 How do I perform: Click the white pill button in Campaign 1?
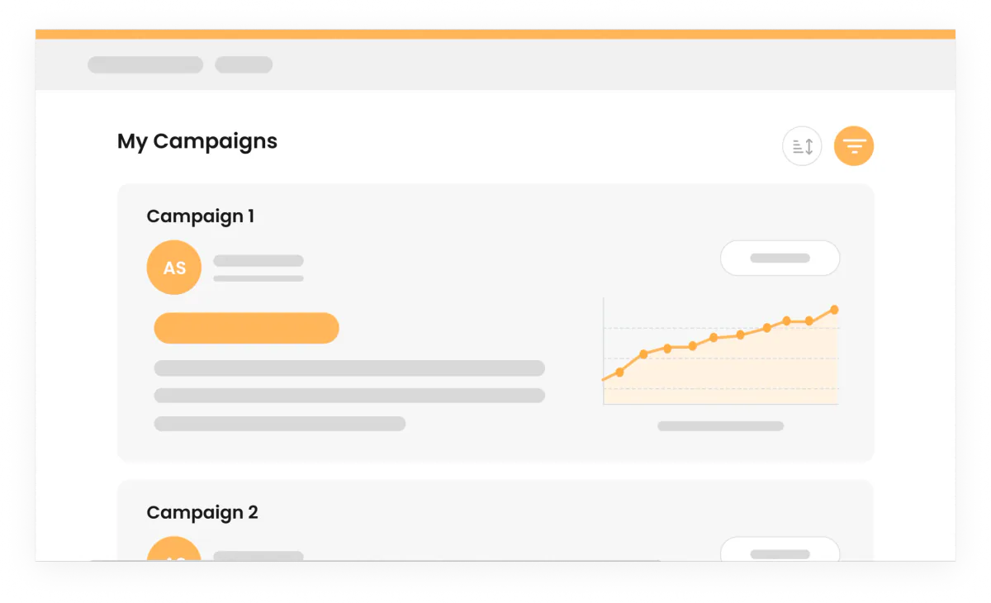pos(780,258)
